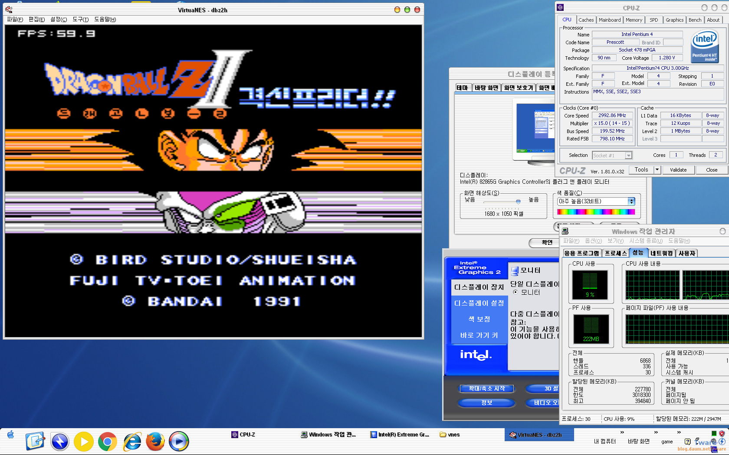
Task: Open the Tools dropdown arrow in CPU-Z
Action: tap(657, 170)
